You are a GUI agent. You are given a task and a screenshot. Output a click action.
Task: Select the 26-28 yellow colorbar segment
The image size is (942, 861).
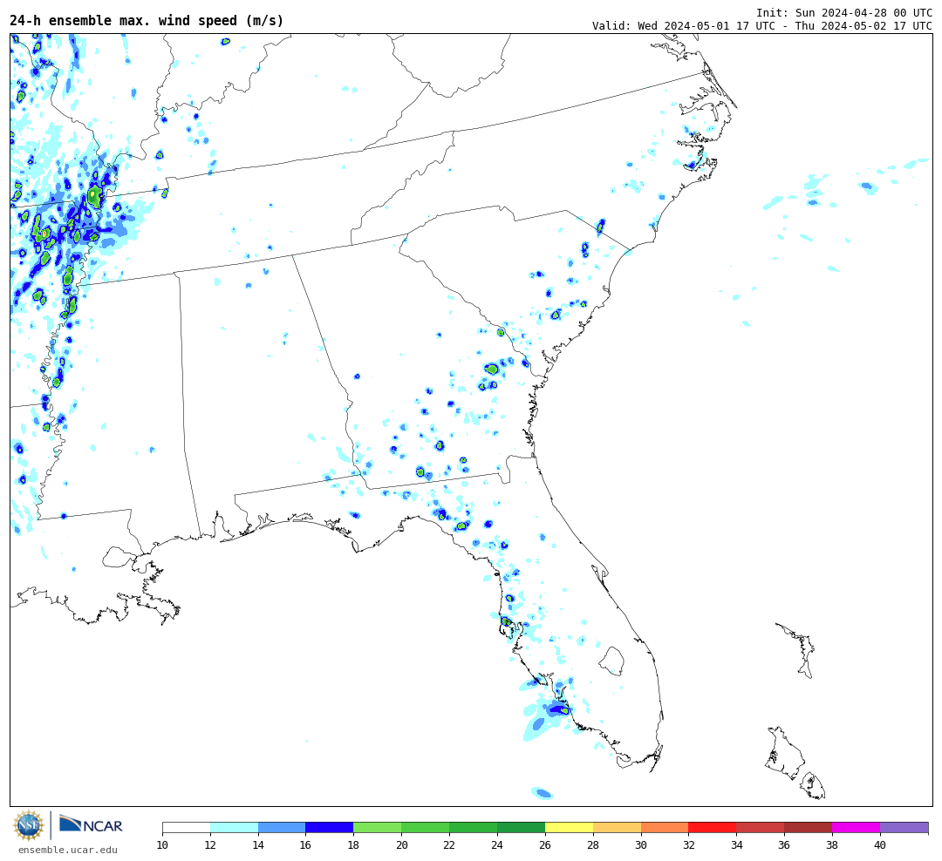click(x=569, y=828)
